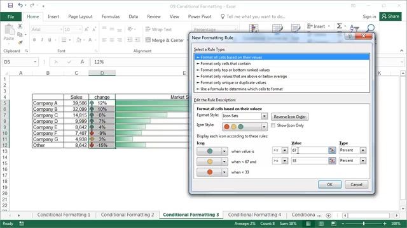Select 'Format only top or bottom ranked values'

282,70
